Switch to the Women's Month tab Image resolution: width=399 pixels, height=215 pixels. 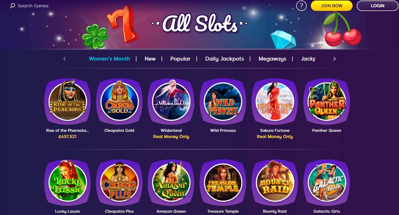[110, 59]
